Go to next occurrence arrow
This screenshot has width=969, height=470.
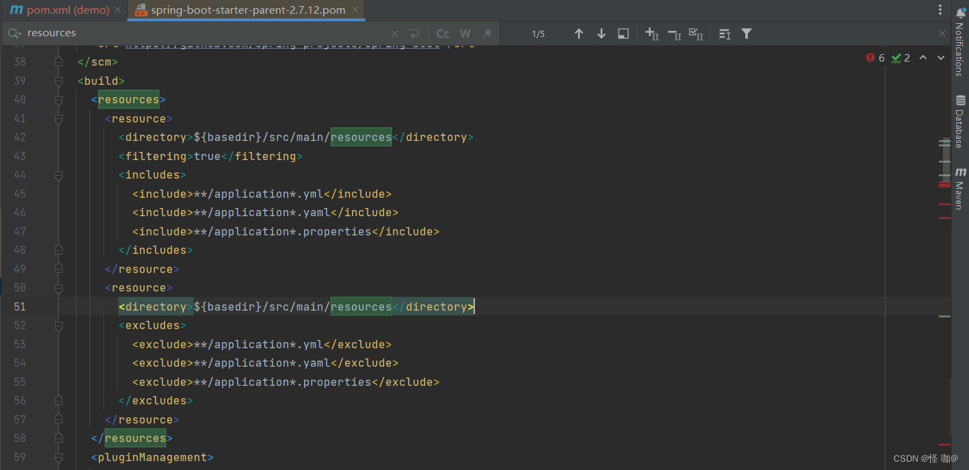click(x=602, y=34)
